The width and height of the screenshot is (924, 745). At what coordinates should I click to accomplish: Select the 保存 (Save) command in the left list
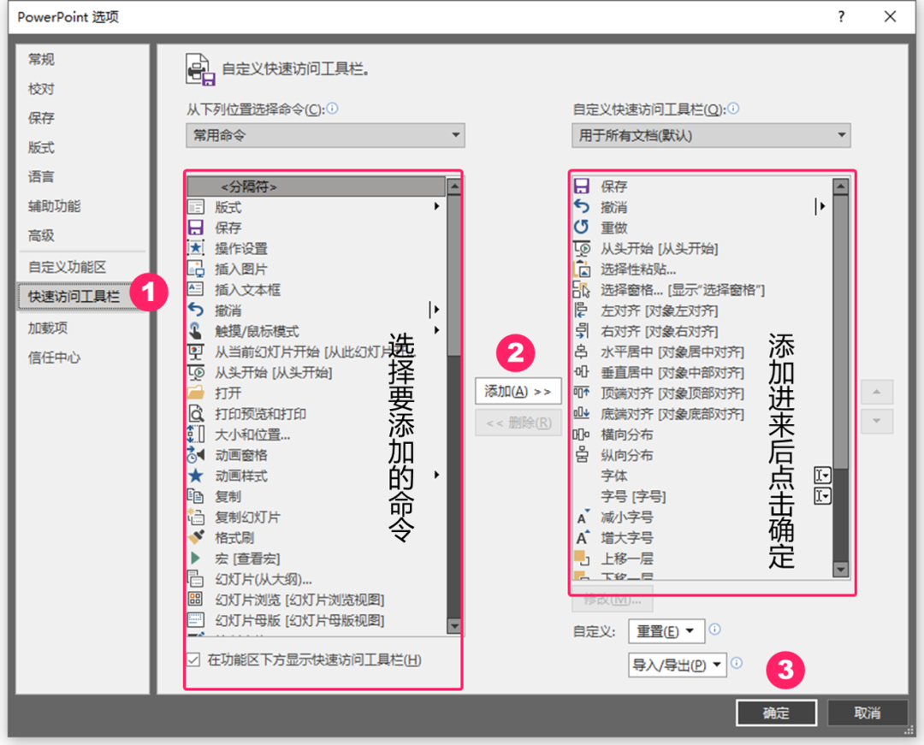pyautogui.click(x=231, y=227)
